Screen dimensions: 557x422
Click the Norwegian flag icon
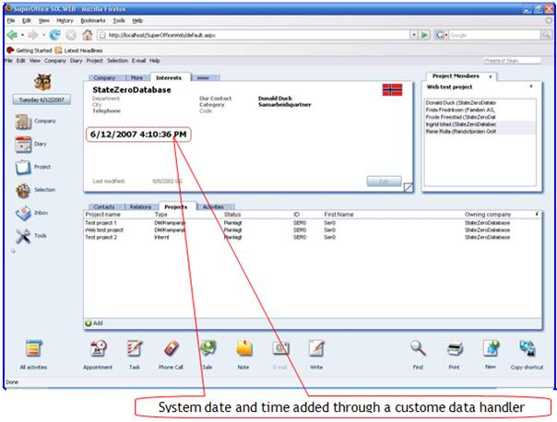[392, 89]
